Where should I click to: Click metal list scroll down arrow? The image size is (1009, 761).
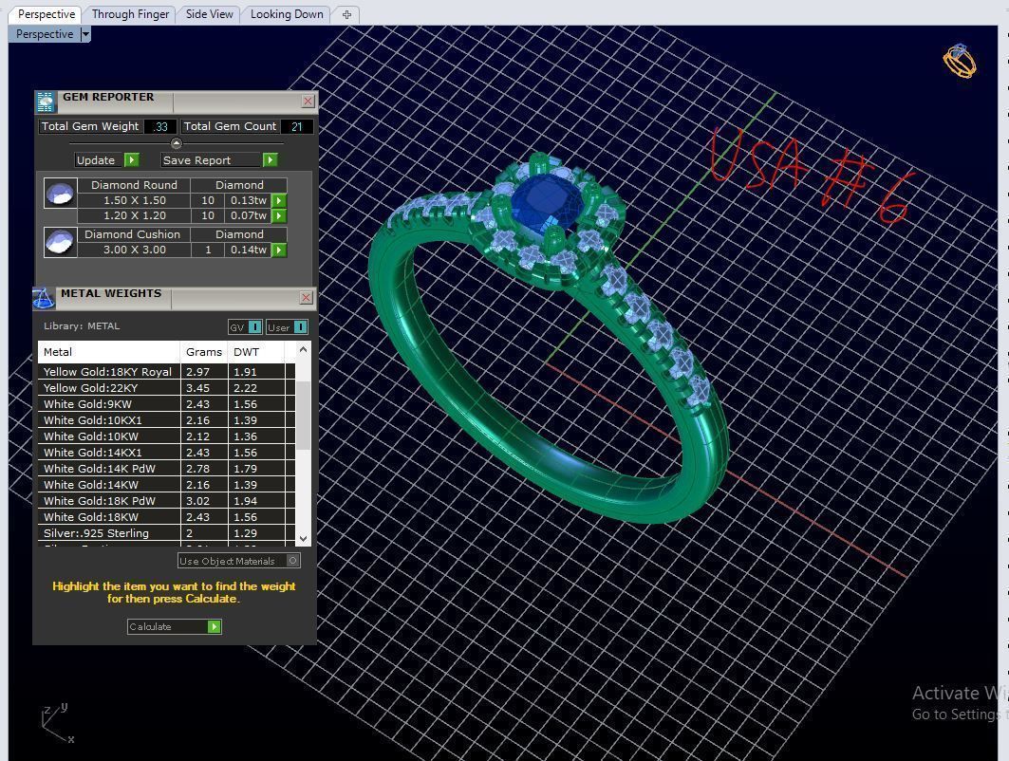303,539
